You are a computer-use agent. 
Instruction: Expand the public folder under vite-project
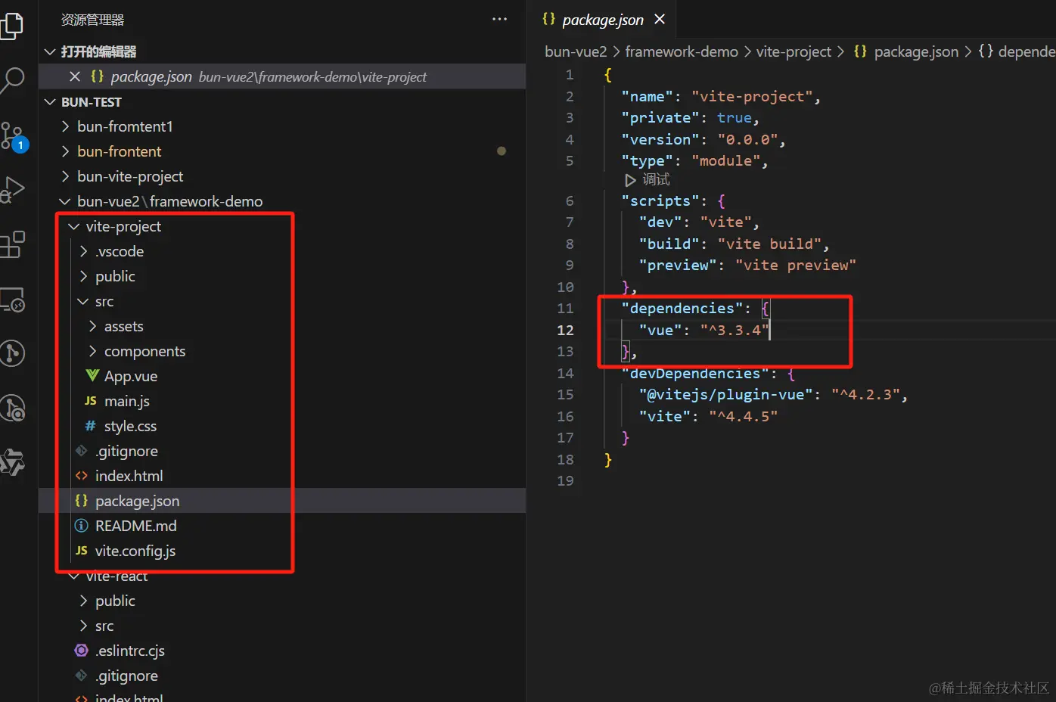[83, 276]
